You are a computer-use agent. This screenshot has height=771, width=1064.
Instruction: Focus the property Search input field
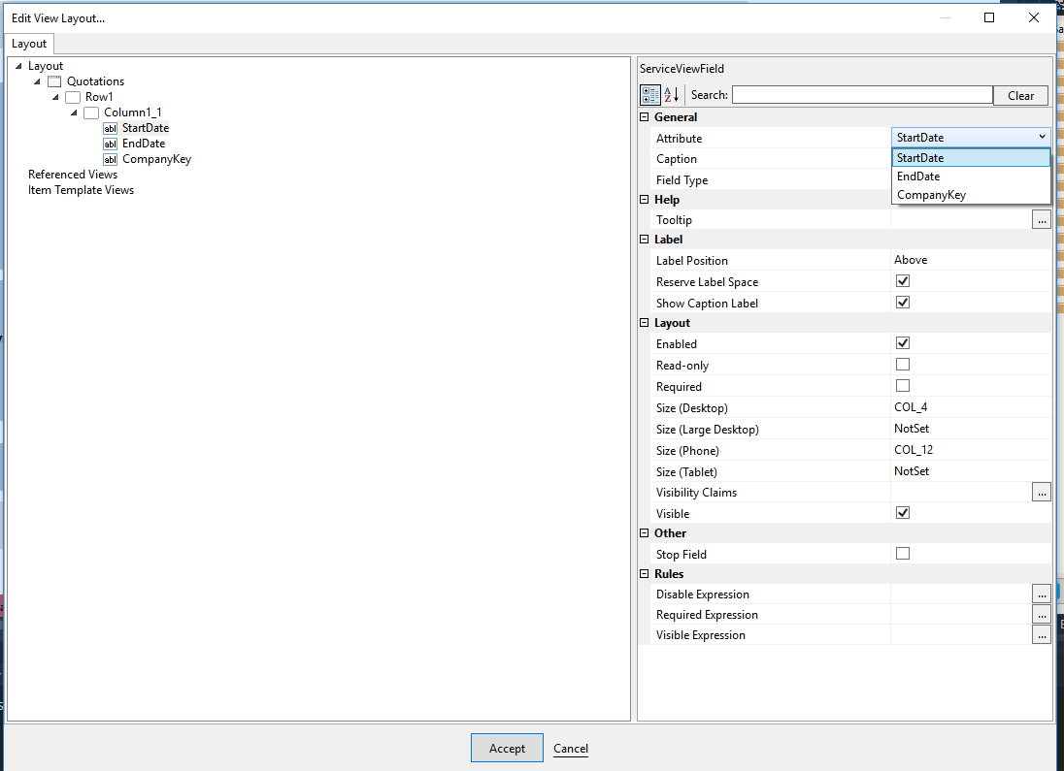point(862,95)
